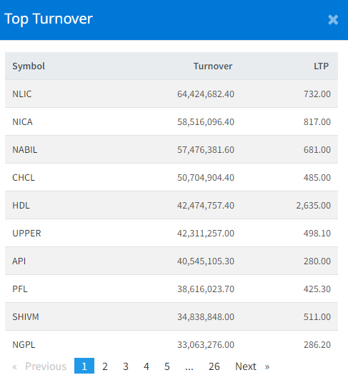Go to pagination page 5
The image size is (348, 380).
(x=166, y=366)
